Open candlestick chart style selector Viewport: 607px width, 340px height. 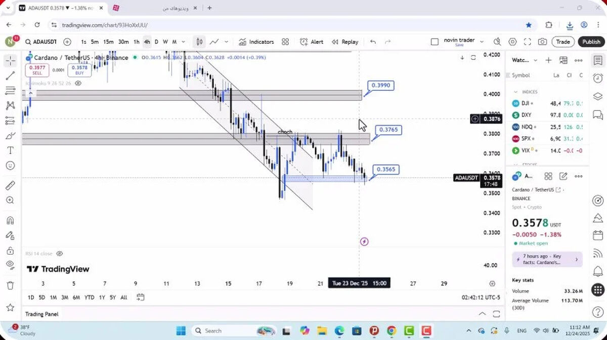pos(200,42)
